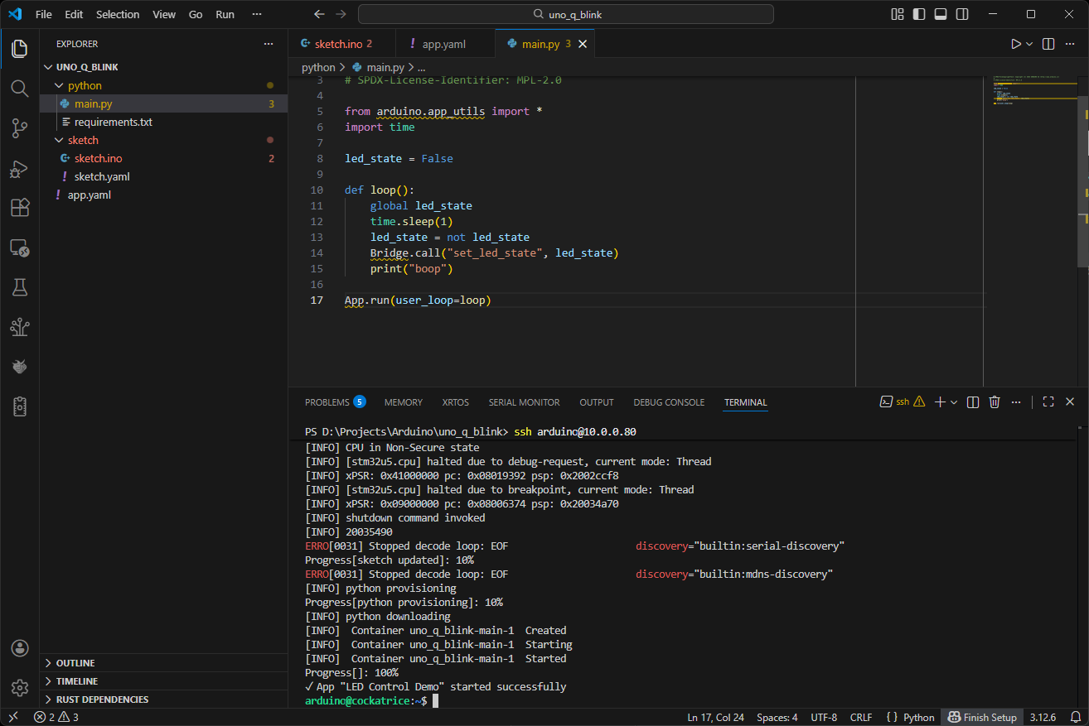Open the Search view in activity bar

pyautogui.click(x=20, y=88)
